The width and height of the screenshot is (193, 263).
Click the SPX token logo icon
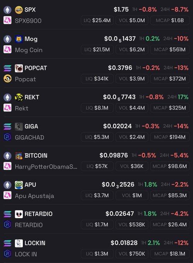tap(19, 10)
